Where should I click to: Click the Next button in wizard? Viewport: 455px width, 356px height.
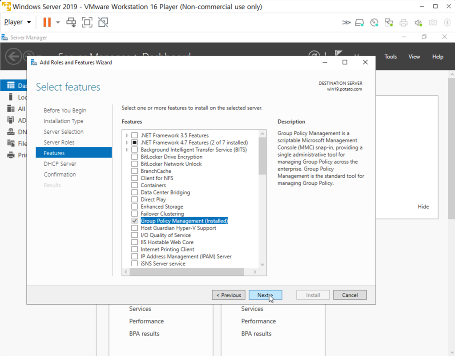click(265, 295)
